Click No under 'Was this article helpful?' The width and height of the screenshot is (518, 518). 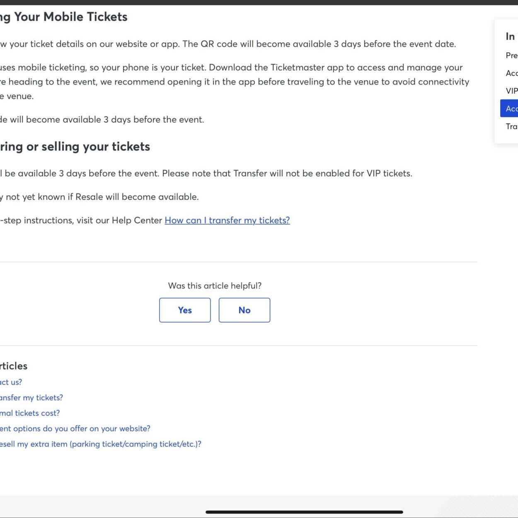pyautogui.click(x=244, y=310)
